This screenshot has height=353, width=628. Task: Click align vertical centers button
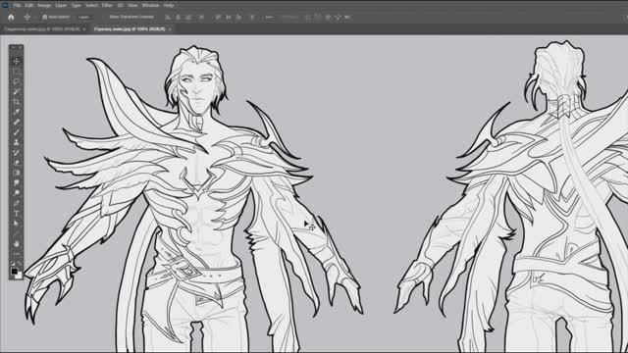(x=229, y=18)
